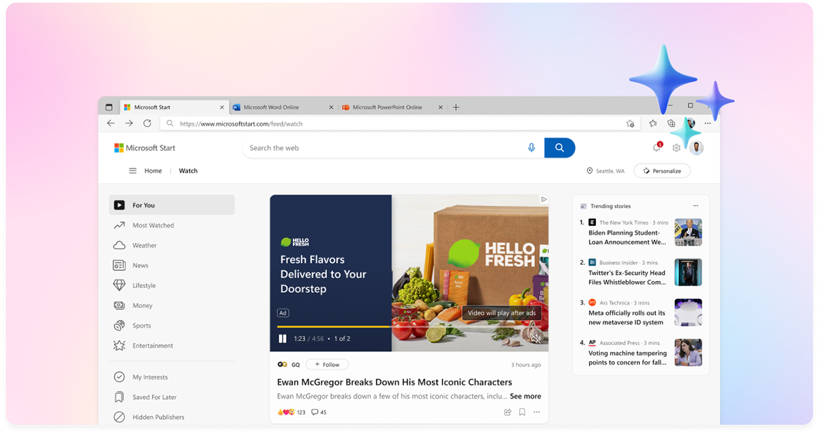Open the video card more options ellipsis
The image size is (819, 434).
(536, 412)
